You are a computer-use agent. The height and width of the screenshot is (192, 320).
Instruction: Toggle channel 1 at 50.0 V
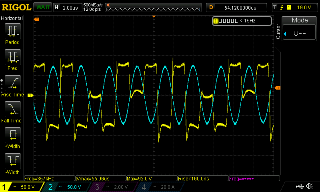pos(21,187)
